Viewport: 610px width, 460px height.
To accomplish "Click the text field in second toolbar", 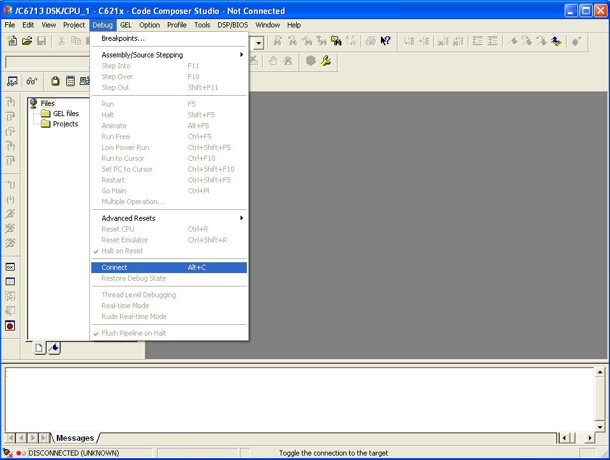I will click(47, 62).
